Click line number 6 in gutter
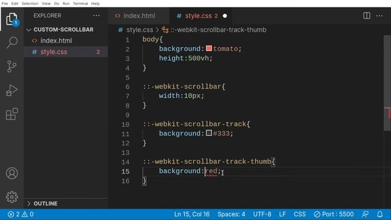Screen dimensions: 391x220 [128, 87]
